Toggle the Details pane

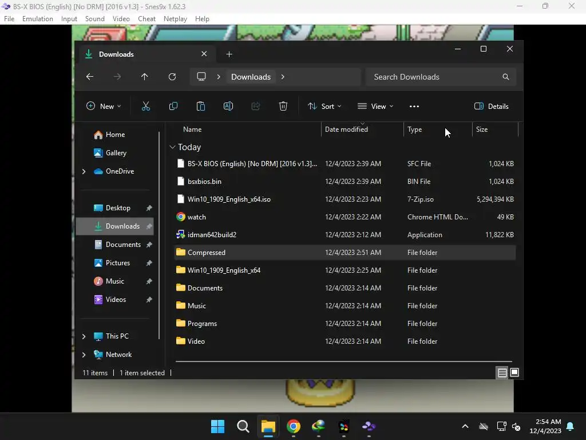(x=491, y=106)
